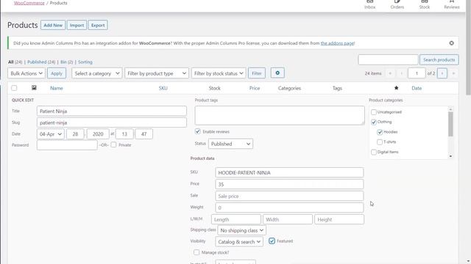Click the Filter button
This screenshot has width=471, height=264.
click(x=257, y=73)
